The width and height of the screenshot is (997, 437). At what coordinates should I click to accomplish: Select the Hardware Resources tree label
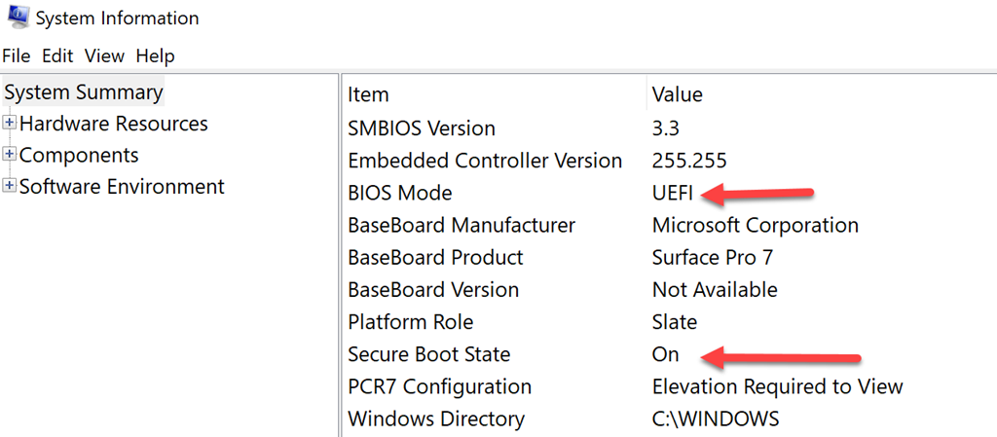pyautogui.click(x=113, y=124)
